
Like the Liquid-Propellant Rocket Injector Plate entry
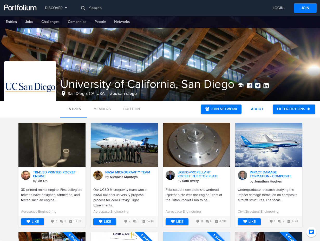pos(177,222)
